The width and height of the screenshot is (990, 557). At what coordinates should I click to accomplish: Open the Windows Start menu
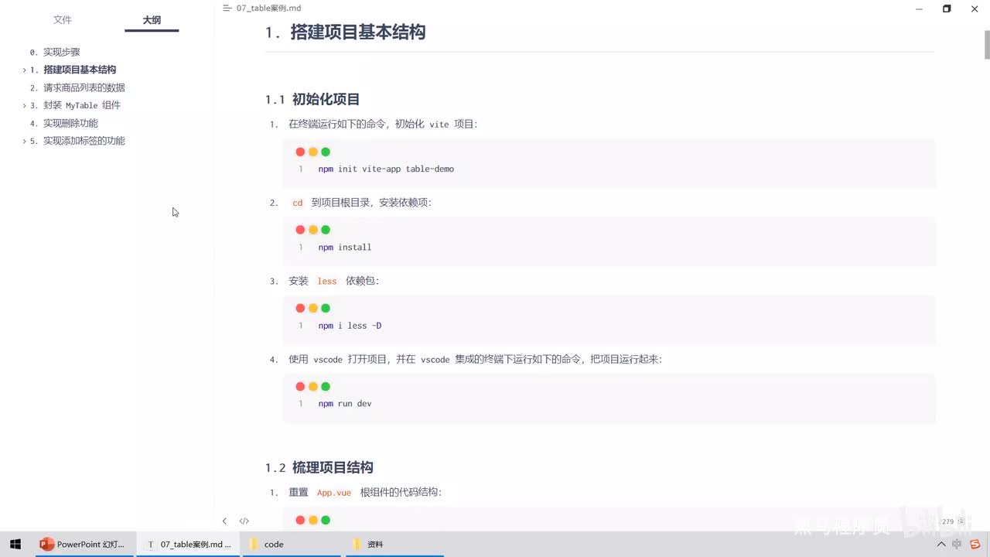click(15, 544)
